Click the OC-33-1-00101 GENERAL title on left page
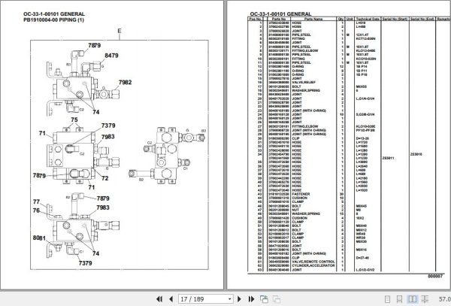The width and height of the screenshot is (451, 306). coord(54,14)
